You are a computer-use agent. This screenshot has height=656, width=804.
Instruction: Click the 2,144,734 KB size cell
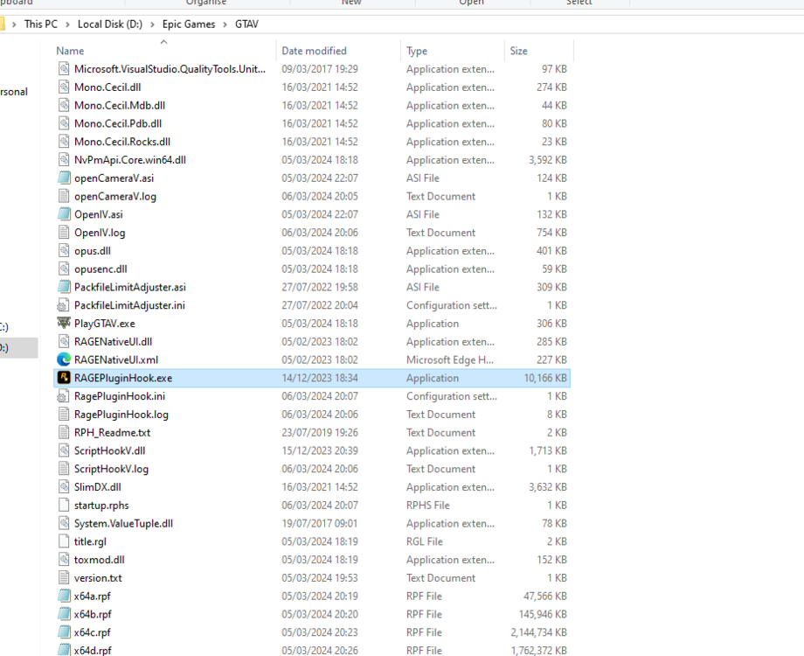click(x=539, y=632)
